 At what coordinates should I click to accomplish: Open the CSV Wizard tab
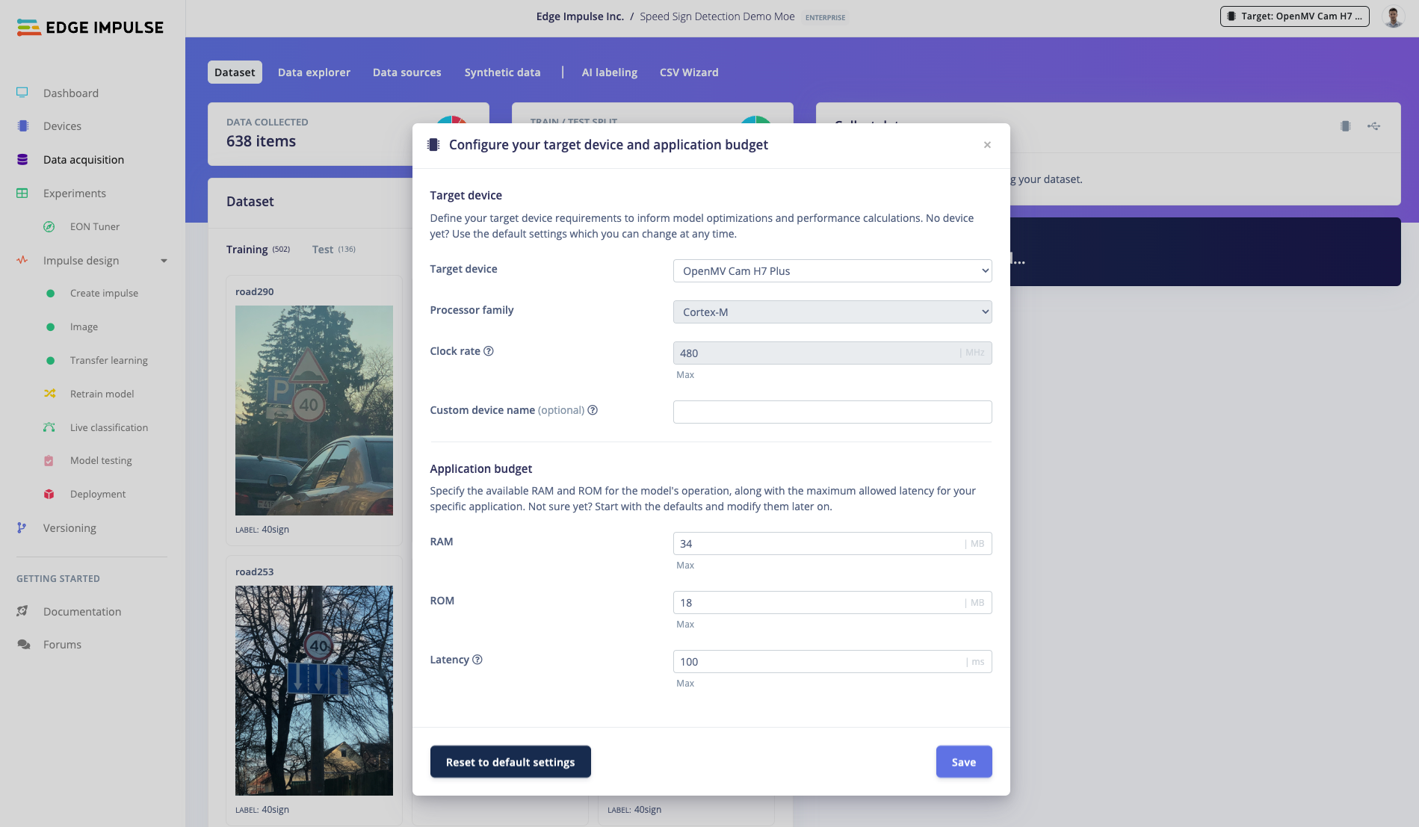[x=689, y=72]
